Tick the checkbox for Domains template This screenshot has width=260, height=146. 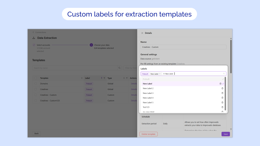click(36, 84)
